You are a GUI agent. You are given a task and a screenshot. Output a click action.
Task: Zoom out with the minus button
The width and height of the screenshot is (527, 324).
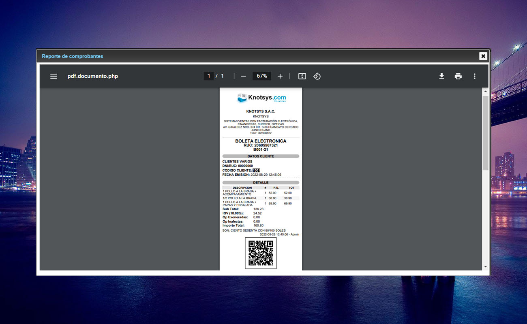pyautogui.click(x=243, y=76)
